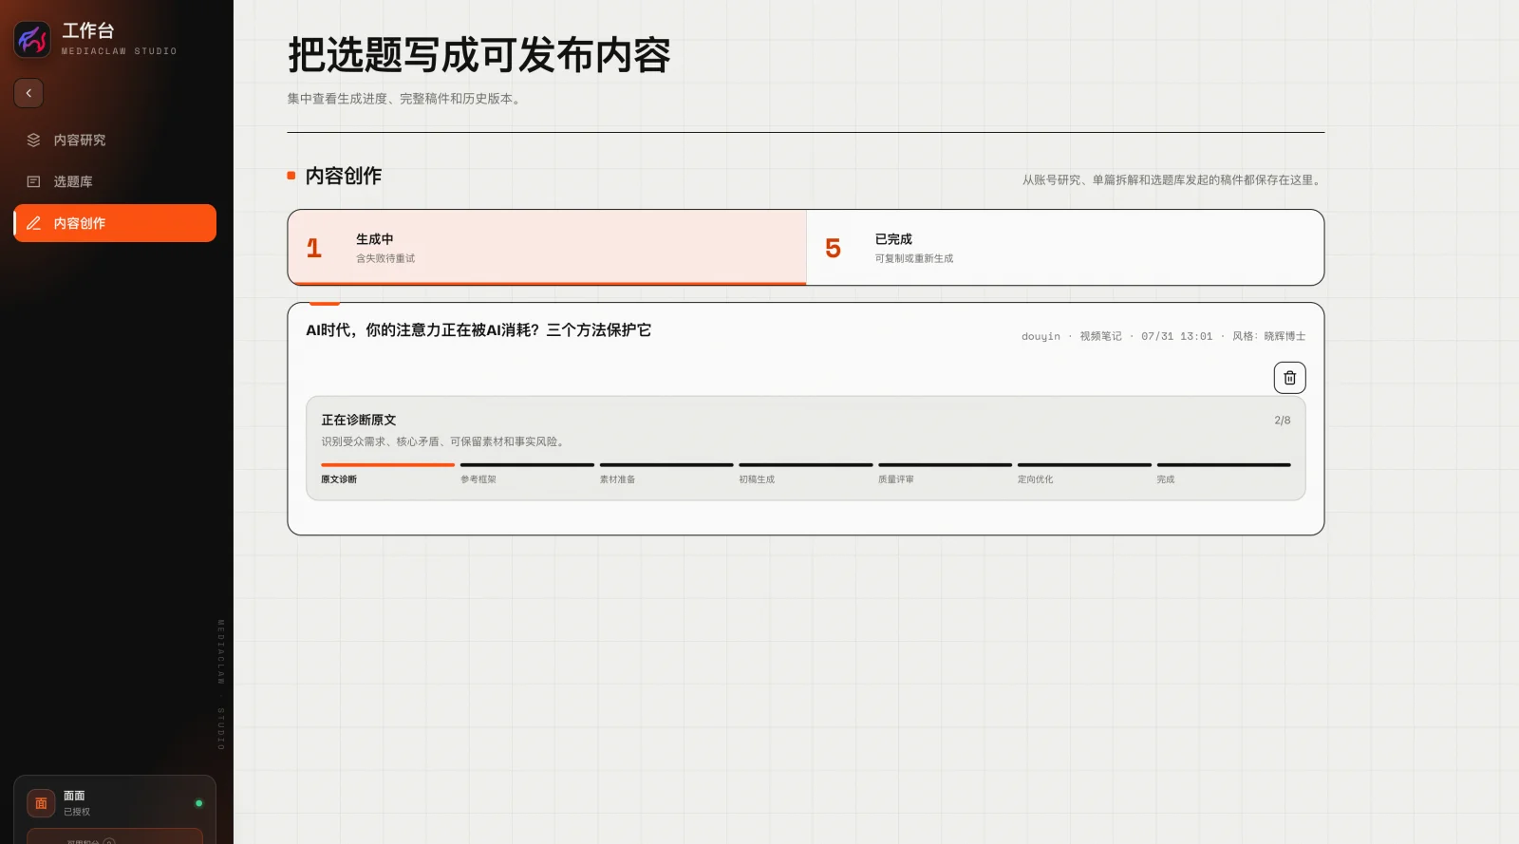The image size is (1519, 844).
Task: Click the 面 user avatar icon
Action: coord(41,803)
